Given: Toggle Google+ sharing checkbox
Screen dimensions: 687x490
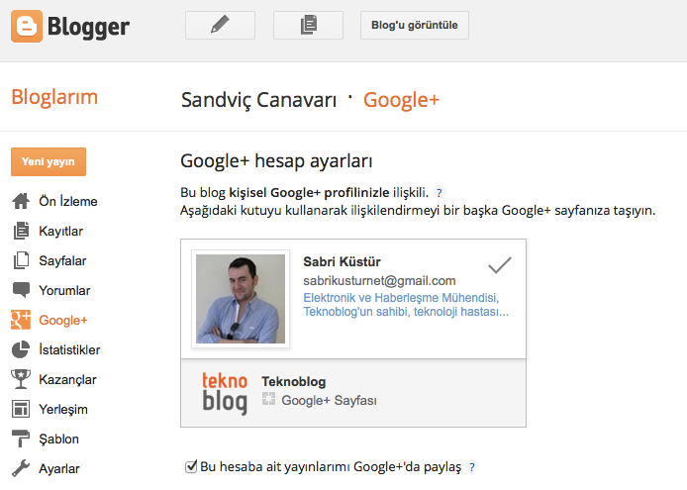Looking at the screenshot, I should tap(191, 466).
